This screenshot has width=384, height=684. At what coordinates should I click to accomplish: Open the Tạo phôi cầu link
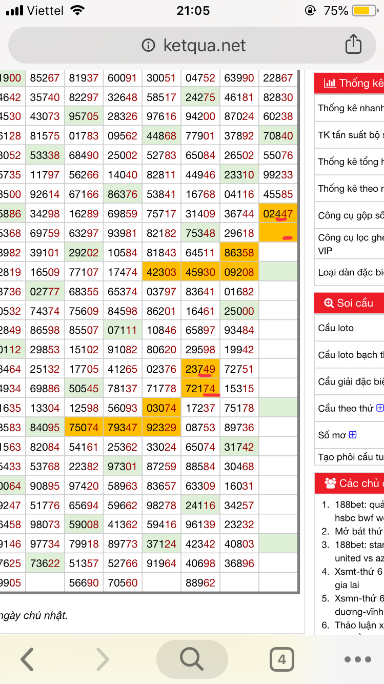click(x=351, y=457)
